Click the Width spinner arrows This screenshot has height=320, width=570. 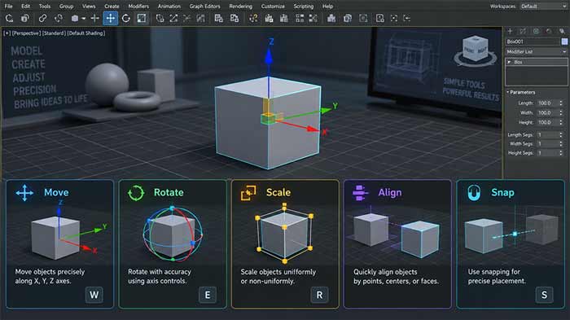[x=561, y=112]
